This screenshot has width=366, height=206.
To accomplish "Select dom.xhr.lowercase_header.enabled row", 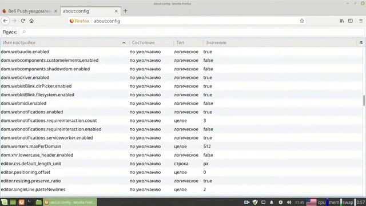I will [x=181, y=155].
